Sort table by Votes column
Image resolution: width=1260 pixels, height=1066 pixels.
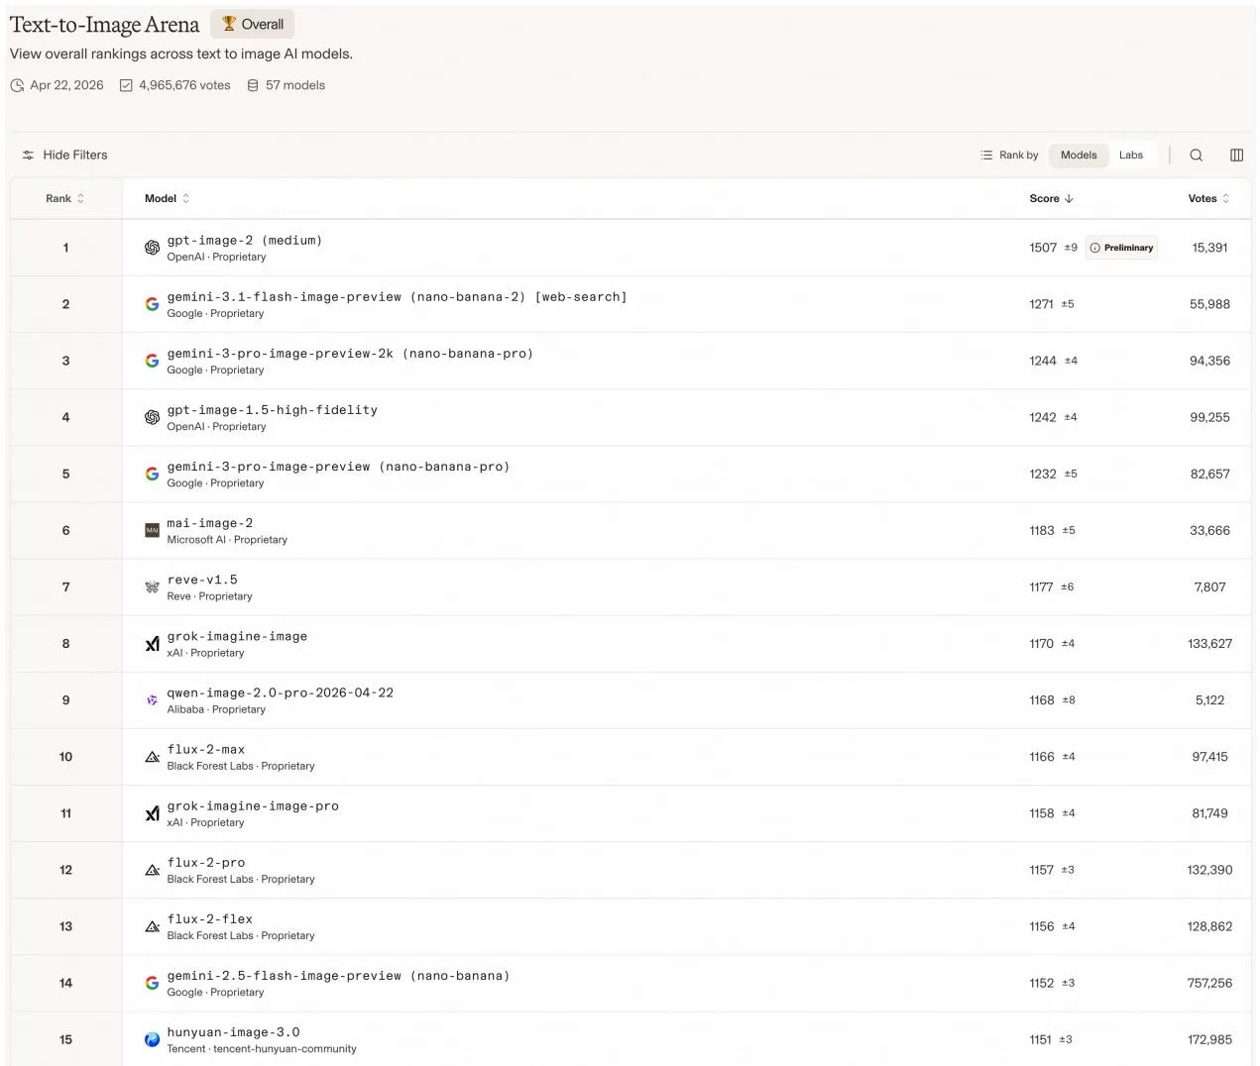point(1209,198)
